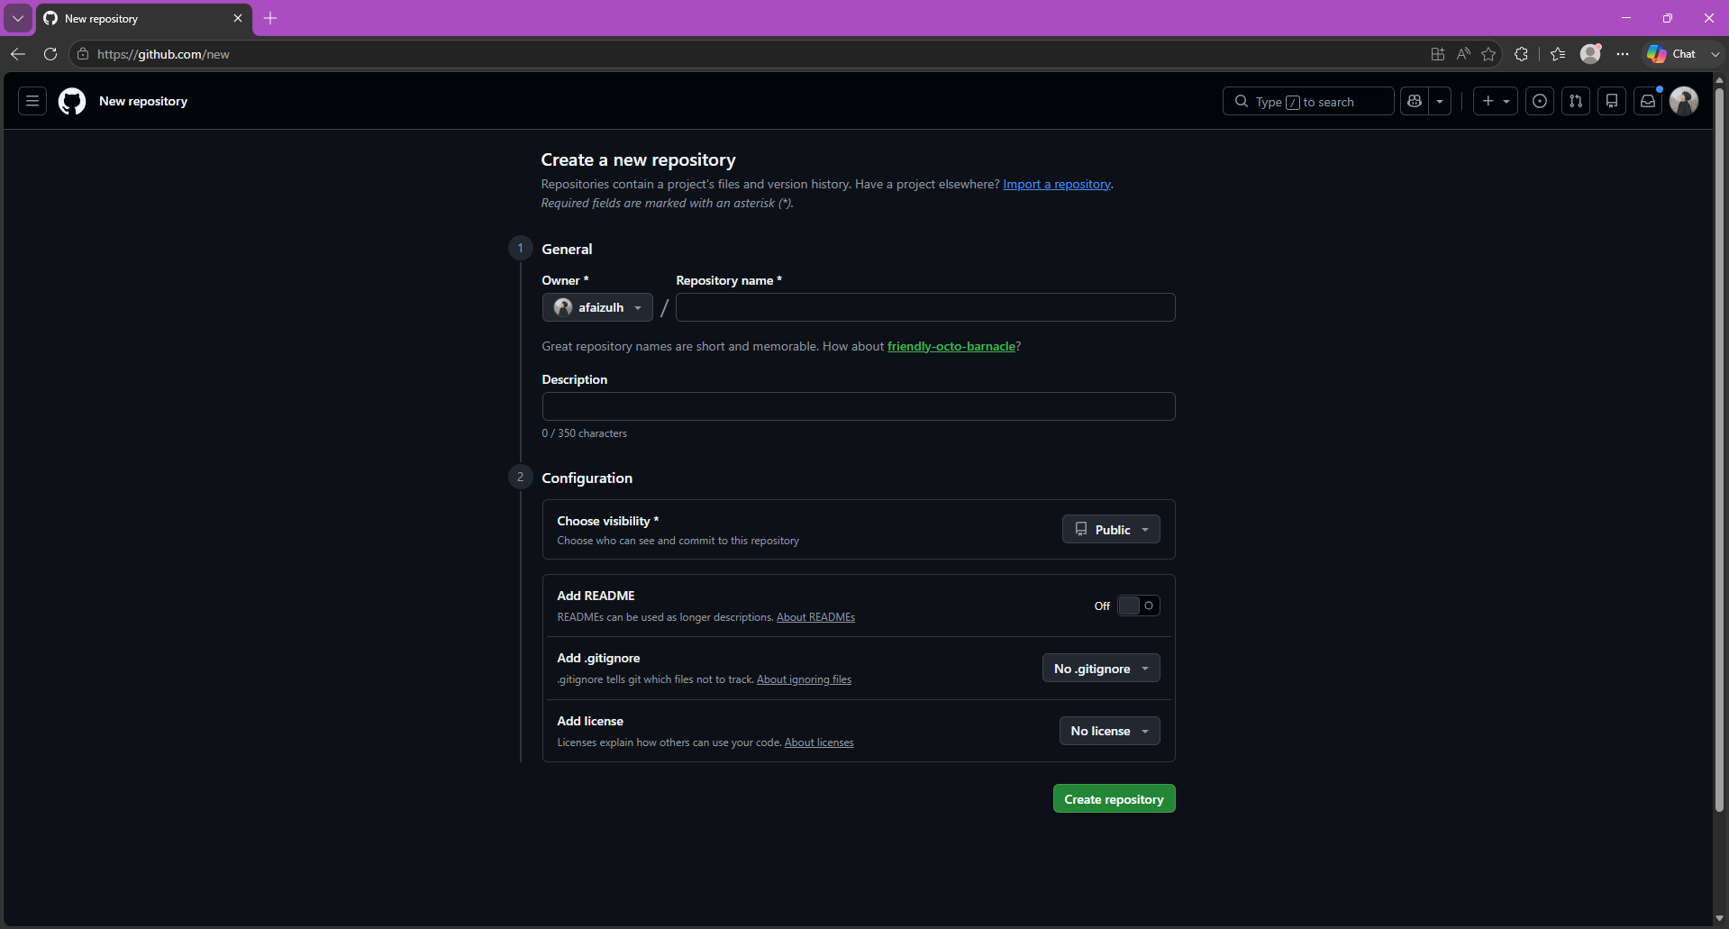The image size is (1729, 929).
Task: Expand the chevron beside Copilot Chat
Action: (x=1715, y=54)
